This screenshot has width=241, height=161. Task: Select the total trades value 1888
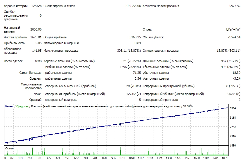click(38, 61)
